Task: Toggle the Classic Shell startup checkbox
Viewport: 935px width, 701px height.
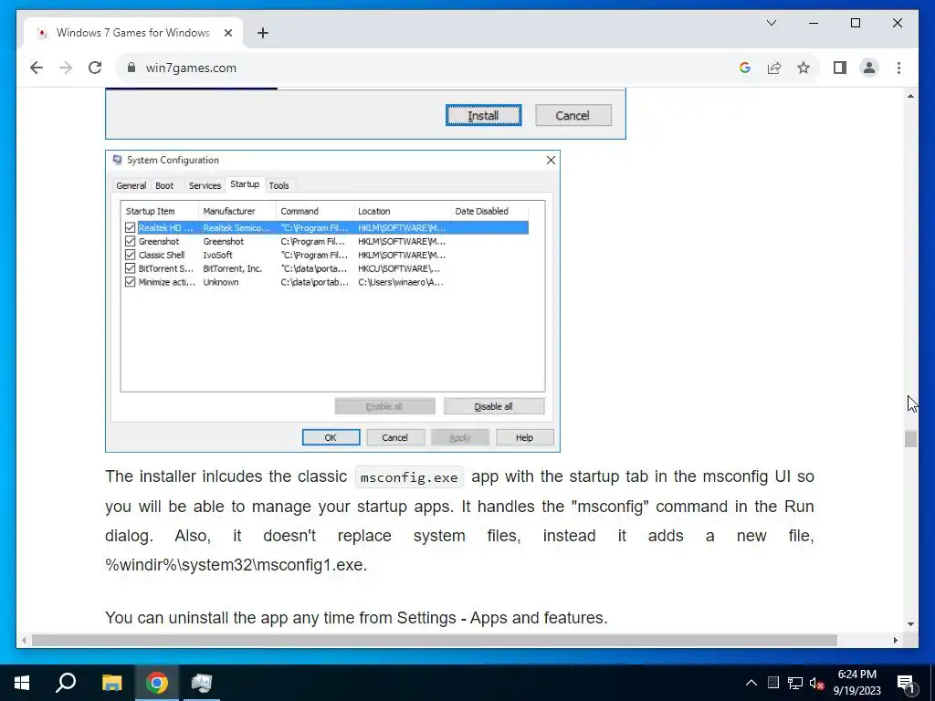Action: click(x=130, y=256)
